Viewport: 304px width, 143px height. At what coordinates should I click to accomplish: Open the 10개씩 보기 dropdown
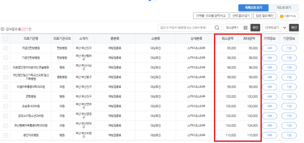275,27
